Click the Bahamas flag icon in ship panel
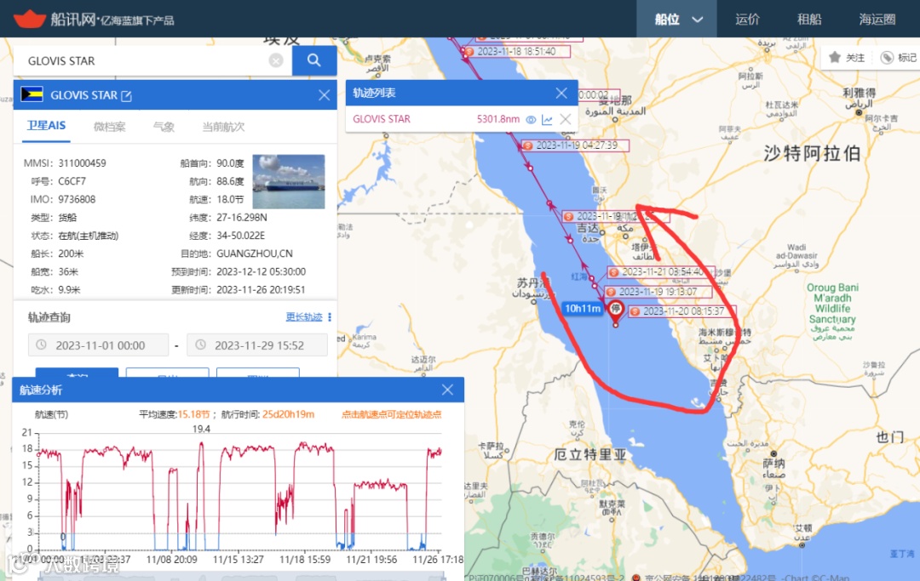The height and width of the screenshot is (581, 920). tap(32, 94)
